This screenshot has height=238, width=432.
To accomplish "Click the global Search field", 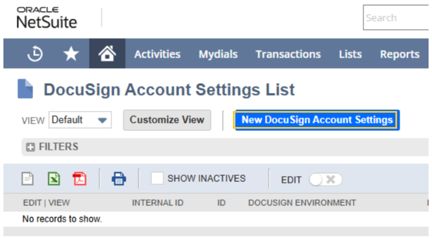I will click(397, 18).
